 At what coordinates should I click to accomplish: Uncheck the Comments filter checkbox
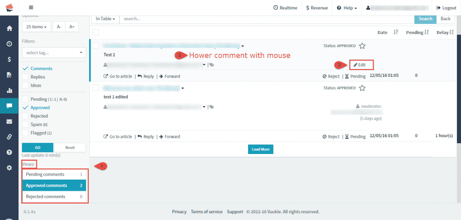tap(26, 69)
